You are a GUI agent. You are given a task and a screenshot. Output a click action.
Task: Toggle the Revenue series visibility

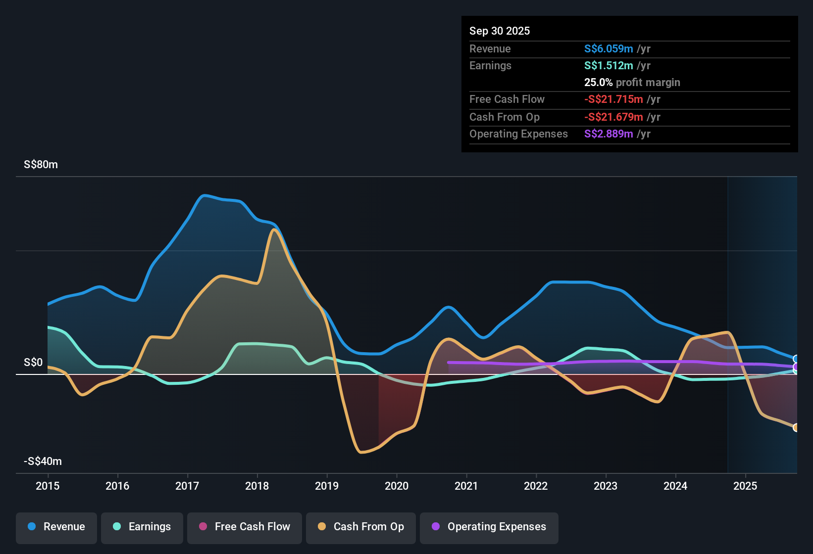56,527
